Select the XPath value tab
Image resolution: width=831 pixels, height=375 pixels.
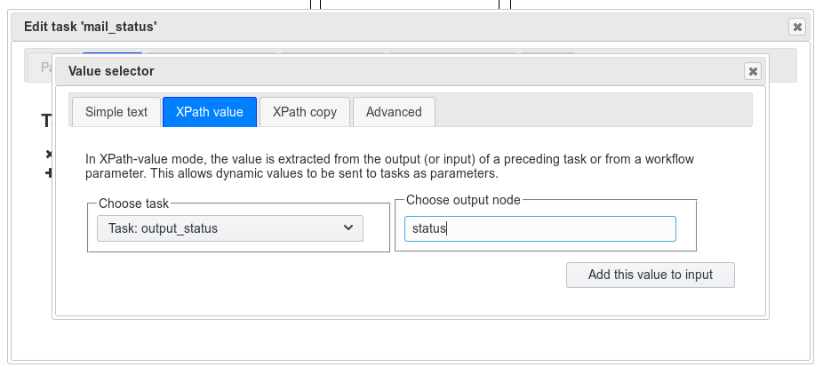pyautogui.click(x=210, y=112)
